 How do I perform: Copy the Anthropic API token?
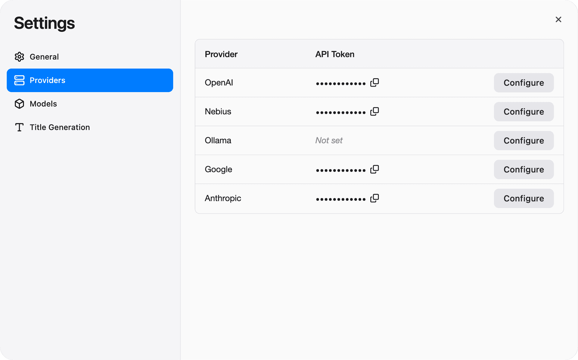[x=374, y=198]
